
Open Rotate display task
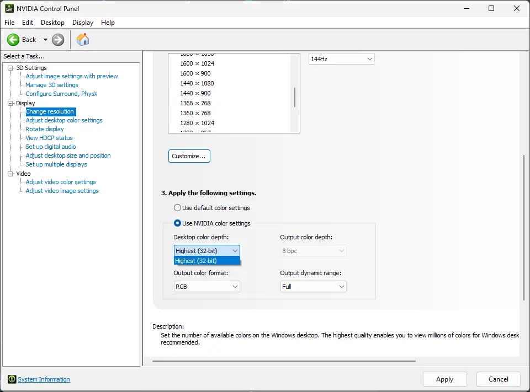pyautogui.click(x=45, y=129)
